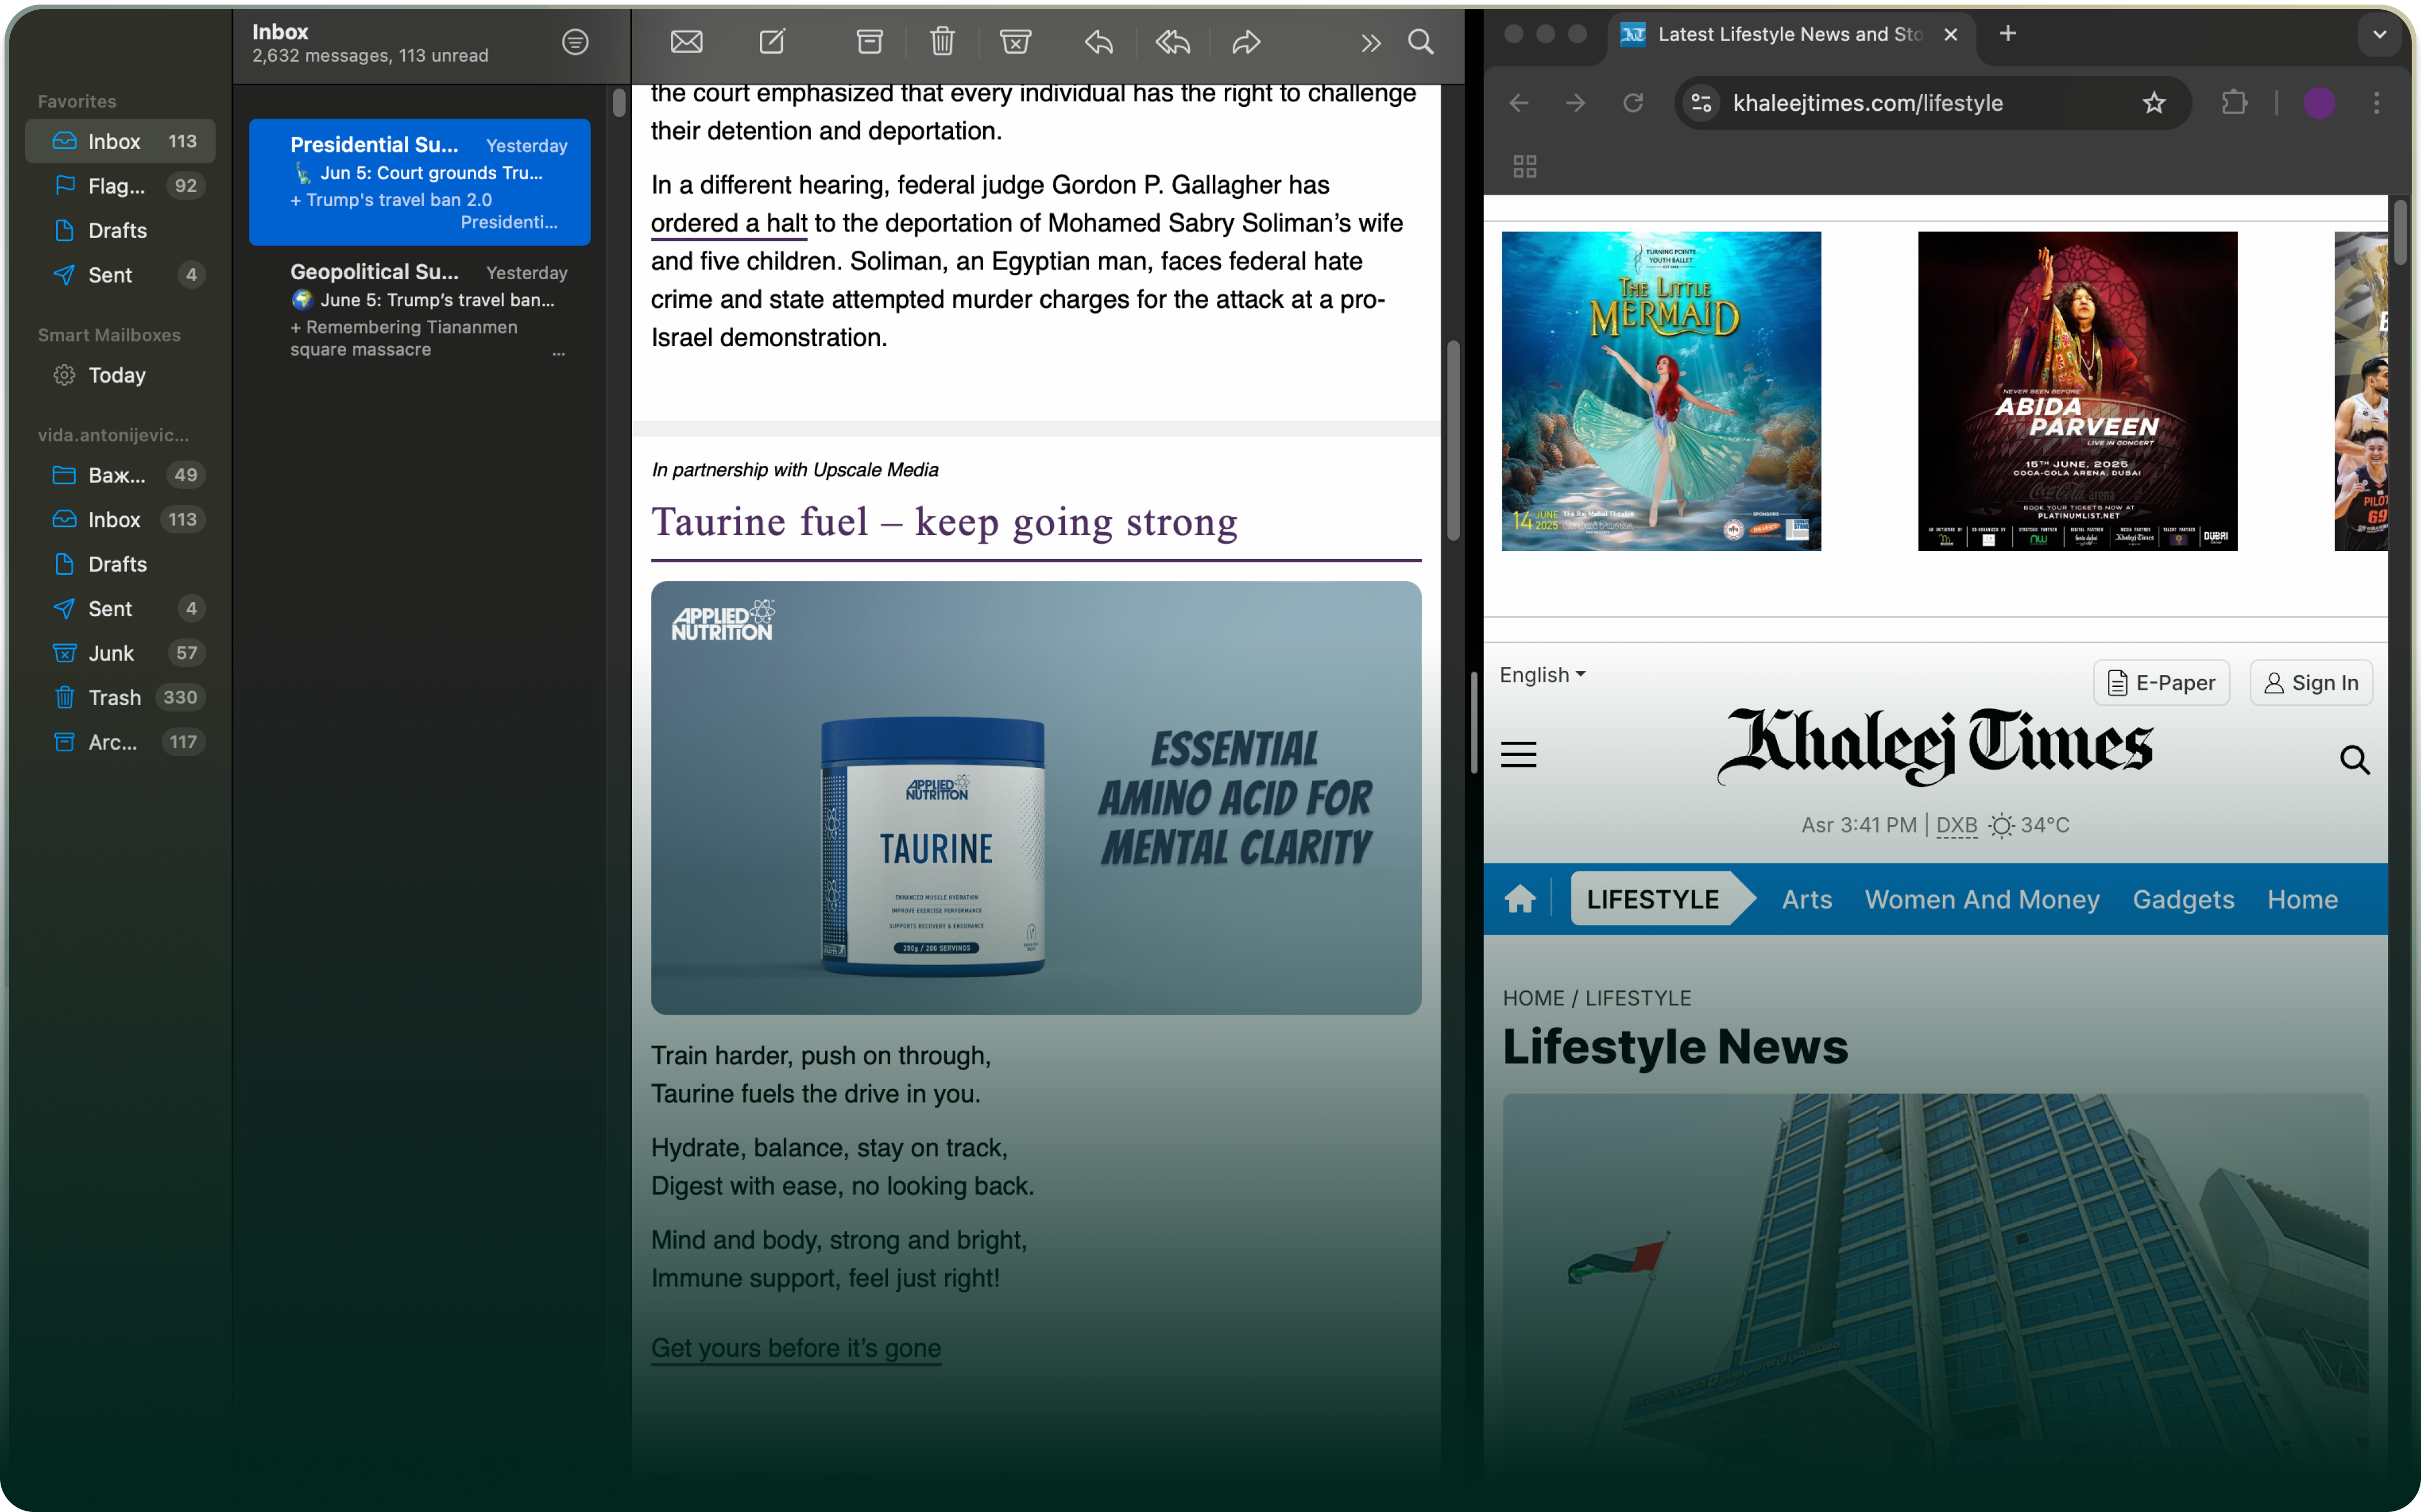Open the English language dropdown
The image size is (2421, 1512).
click(1542, 675)
